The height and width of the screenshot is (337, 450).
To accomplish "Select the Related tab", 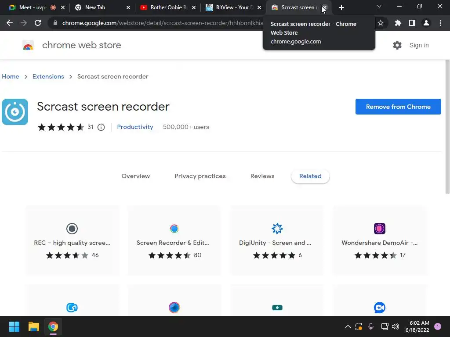I will pyautogui.click(x=310, y=176).
